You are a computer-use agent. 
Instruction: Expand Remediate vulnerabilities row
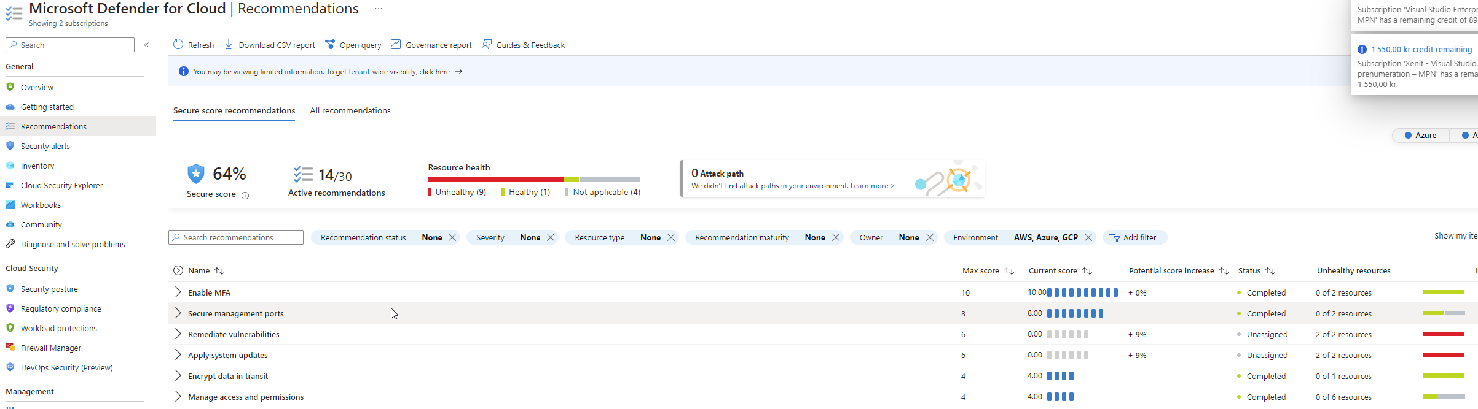pyautogui.click(x=178, y=334)
